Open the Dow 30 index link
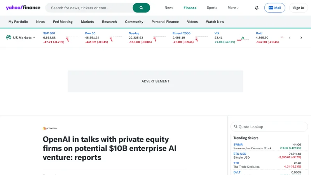Viewport: 311px width, 175px height. click(x=90, y=33)
